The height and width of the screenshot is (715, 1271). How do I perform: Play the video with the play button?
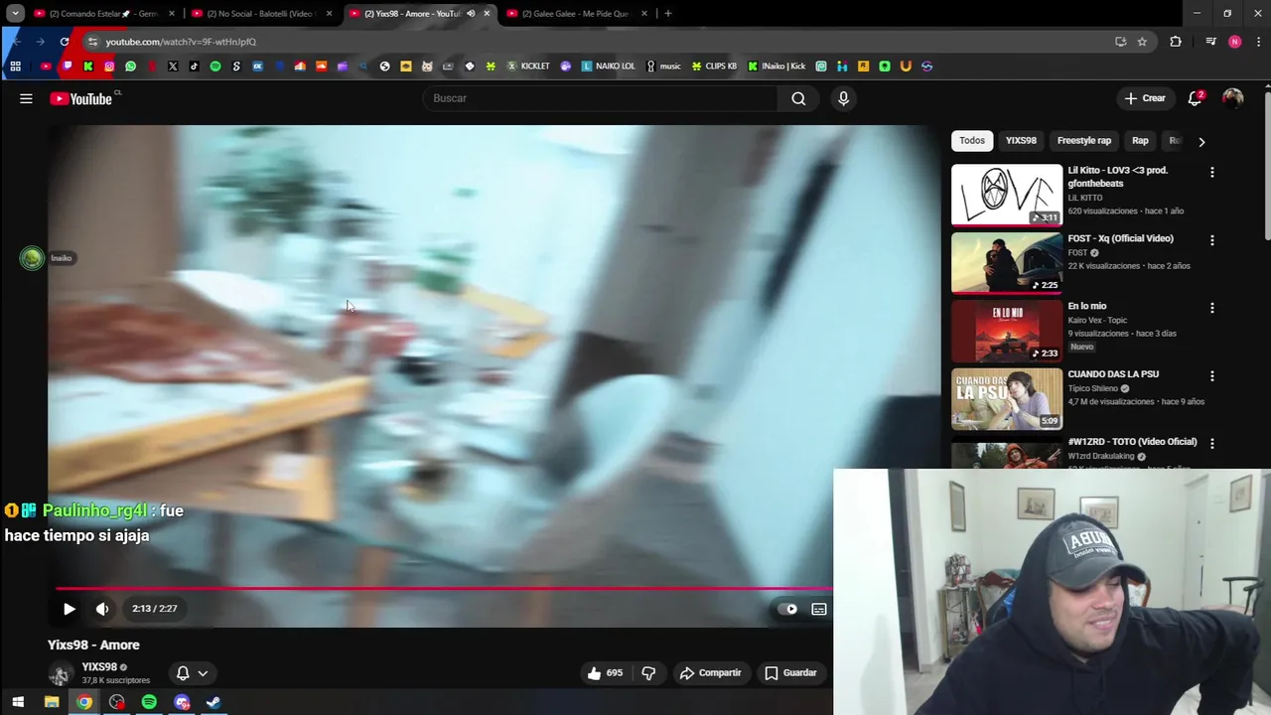(x=69, y=609)
